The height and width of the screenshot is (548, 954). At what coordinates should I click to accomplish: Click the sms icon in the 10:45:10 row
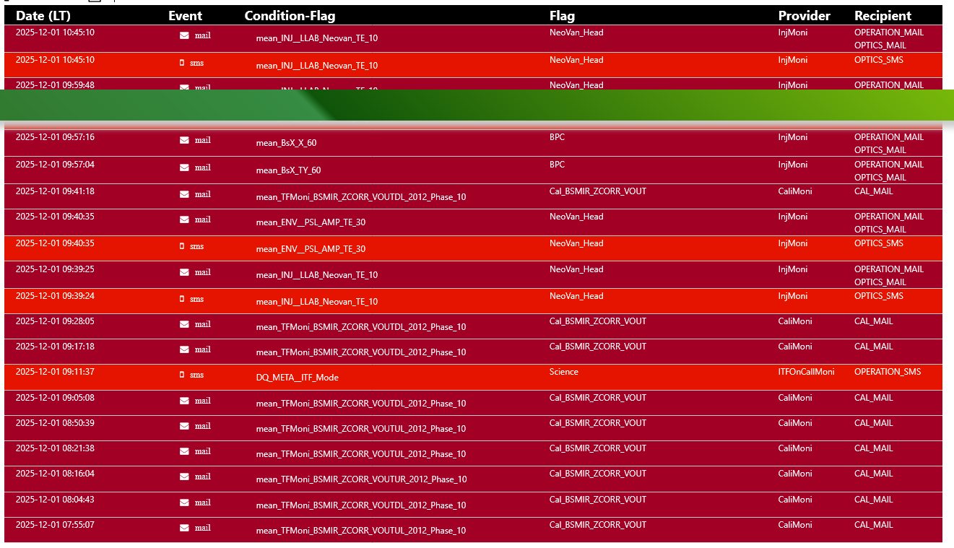click(182, 63)
